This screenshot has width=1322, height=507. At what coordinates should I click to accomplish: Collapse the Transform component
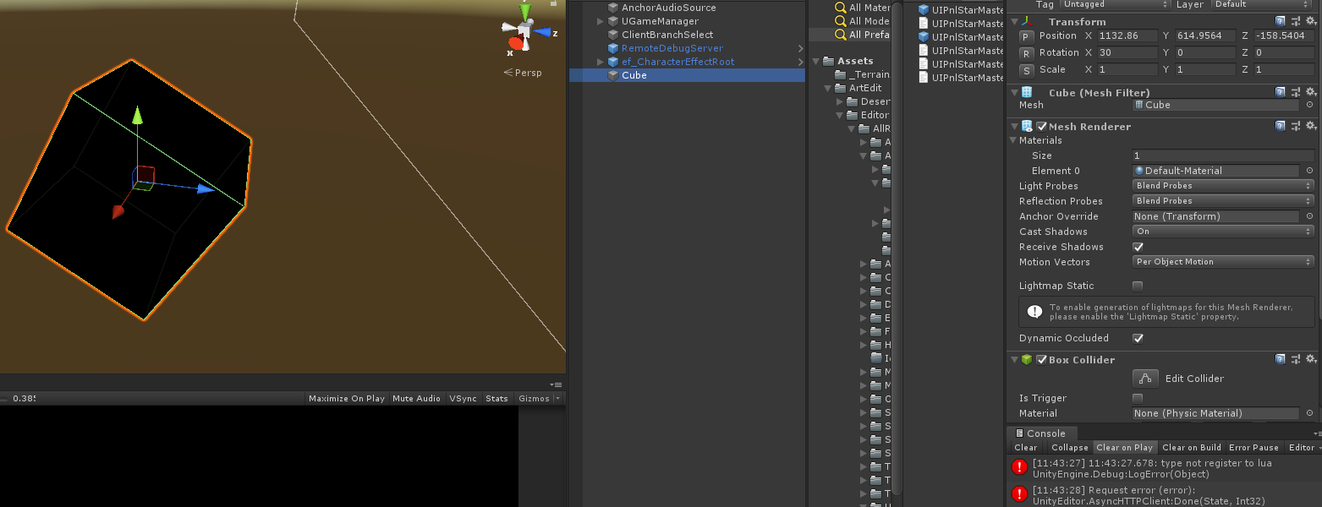pos(1013,21)
